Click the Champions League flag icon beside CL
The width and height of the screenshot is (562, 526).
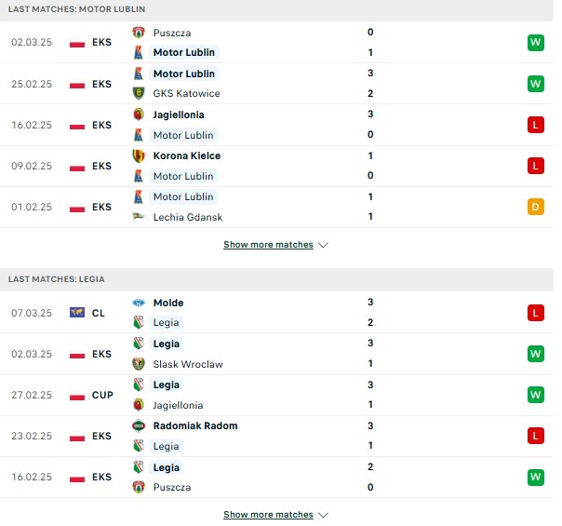(77, 313)
